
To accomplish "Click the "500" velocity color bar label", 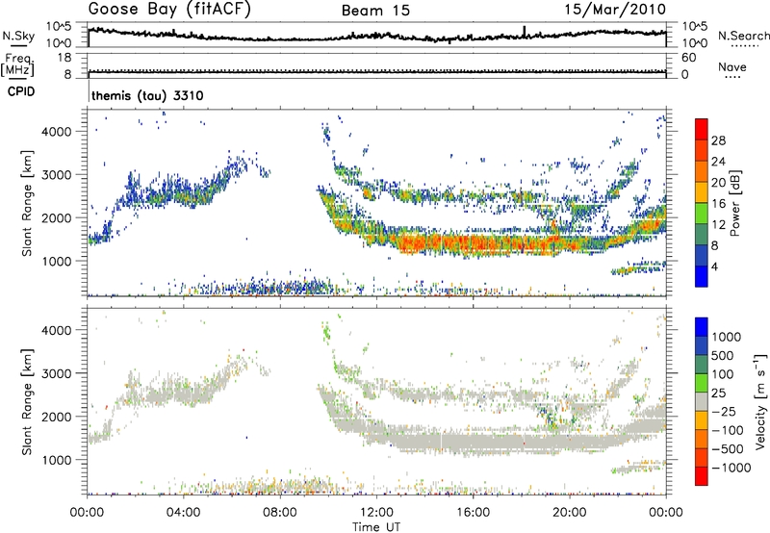I will coord(723,356).
